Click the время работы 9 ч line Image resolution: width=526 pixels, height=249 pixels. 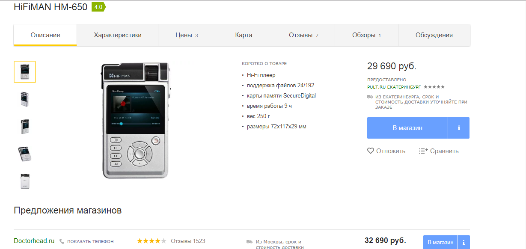coord(269,106)
